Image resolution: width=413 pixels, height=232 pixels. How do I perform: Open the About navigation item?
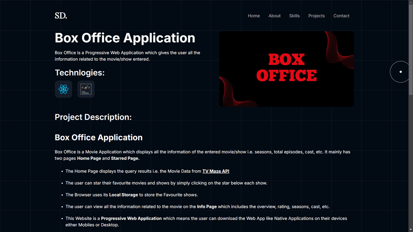pyautogui.click(x=274, y=16)
